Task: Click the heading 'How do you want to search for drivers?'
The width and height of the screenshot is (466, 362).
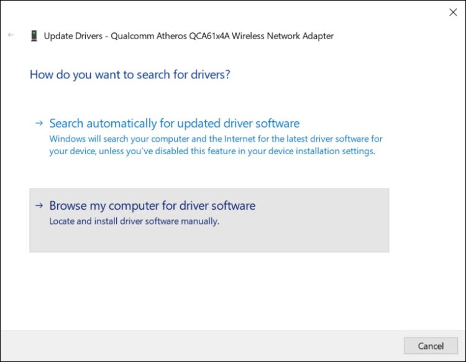Action: pyautogui.click(x=130, y=75)
